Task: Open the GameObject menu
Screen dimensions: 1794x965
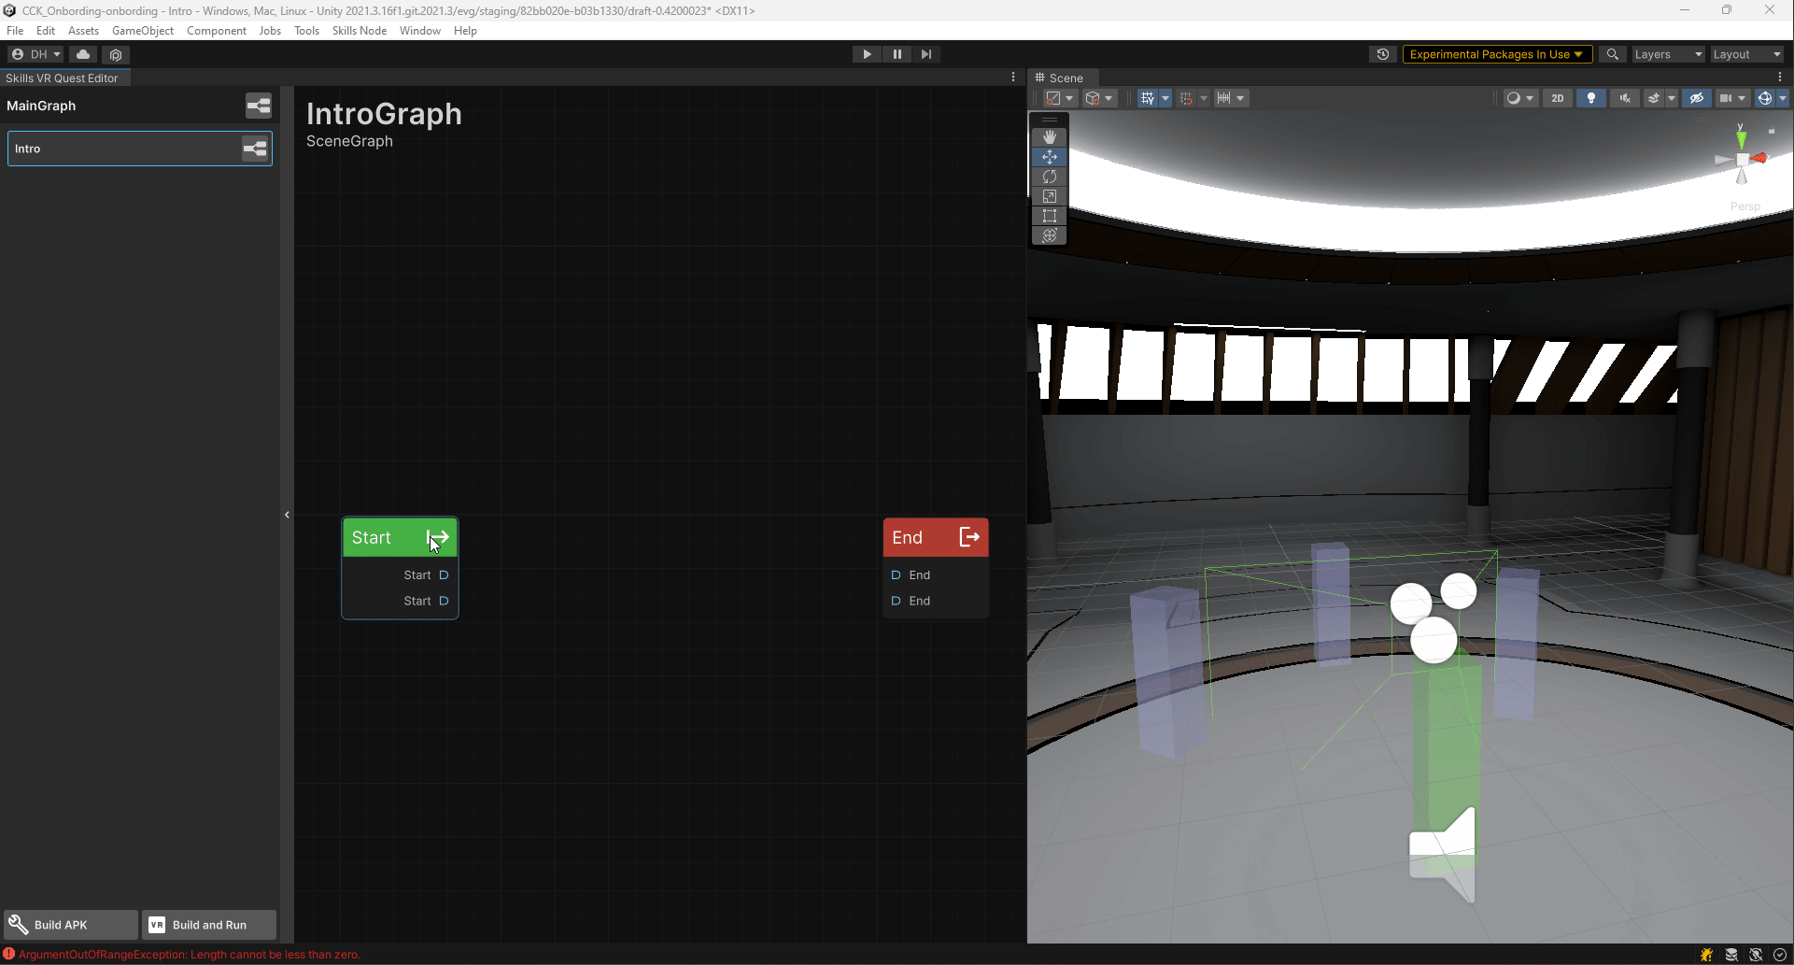Action: point(142,31)
